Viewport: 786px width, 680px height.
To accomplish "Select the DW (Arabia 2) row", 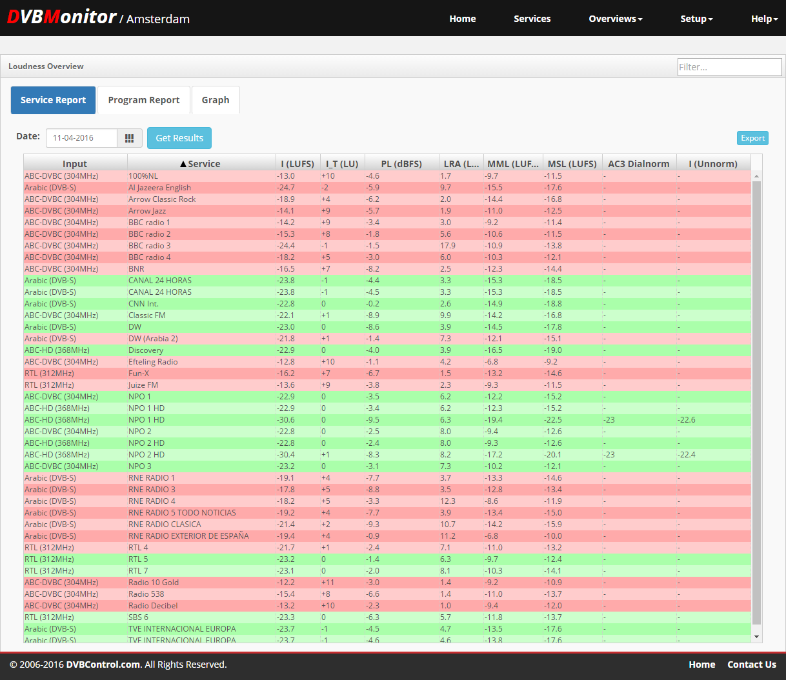I will (x=387, y=339).
